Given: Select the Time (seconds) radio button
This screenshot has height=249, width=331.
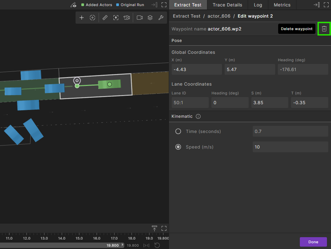Looking at the screenshot, I should pyautogui.click(x=178, y=131).
